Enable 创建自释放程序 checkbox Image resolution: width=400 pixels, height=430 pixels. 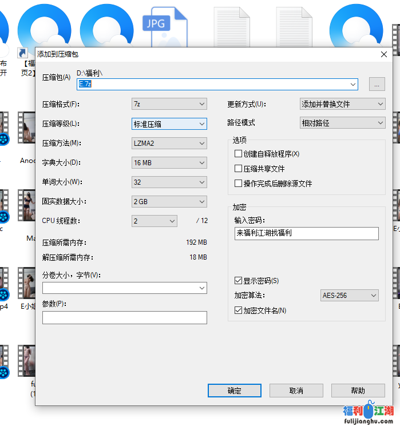[239, 154]
